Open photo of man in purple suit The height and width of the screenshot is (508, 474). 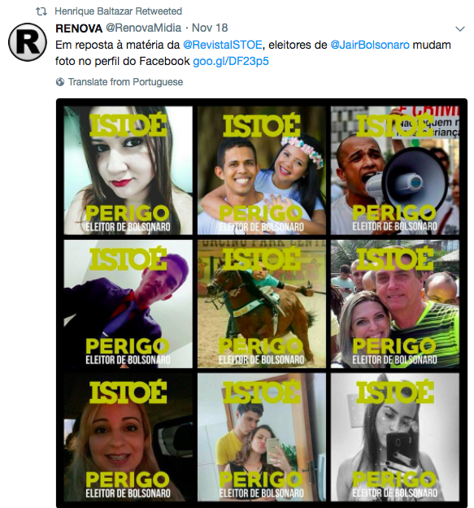pos(128,304)
